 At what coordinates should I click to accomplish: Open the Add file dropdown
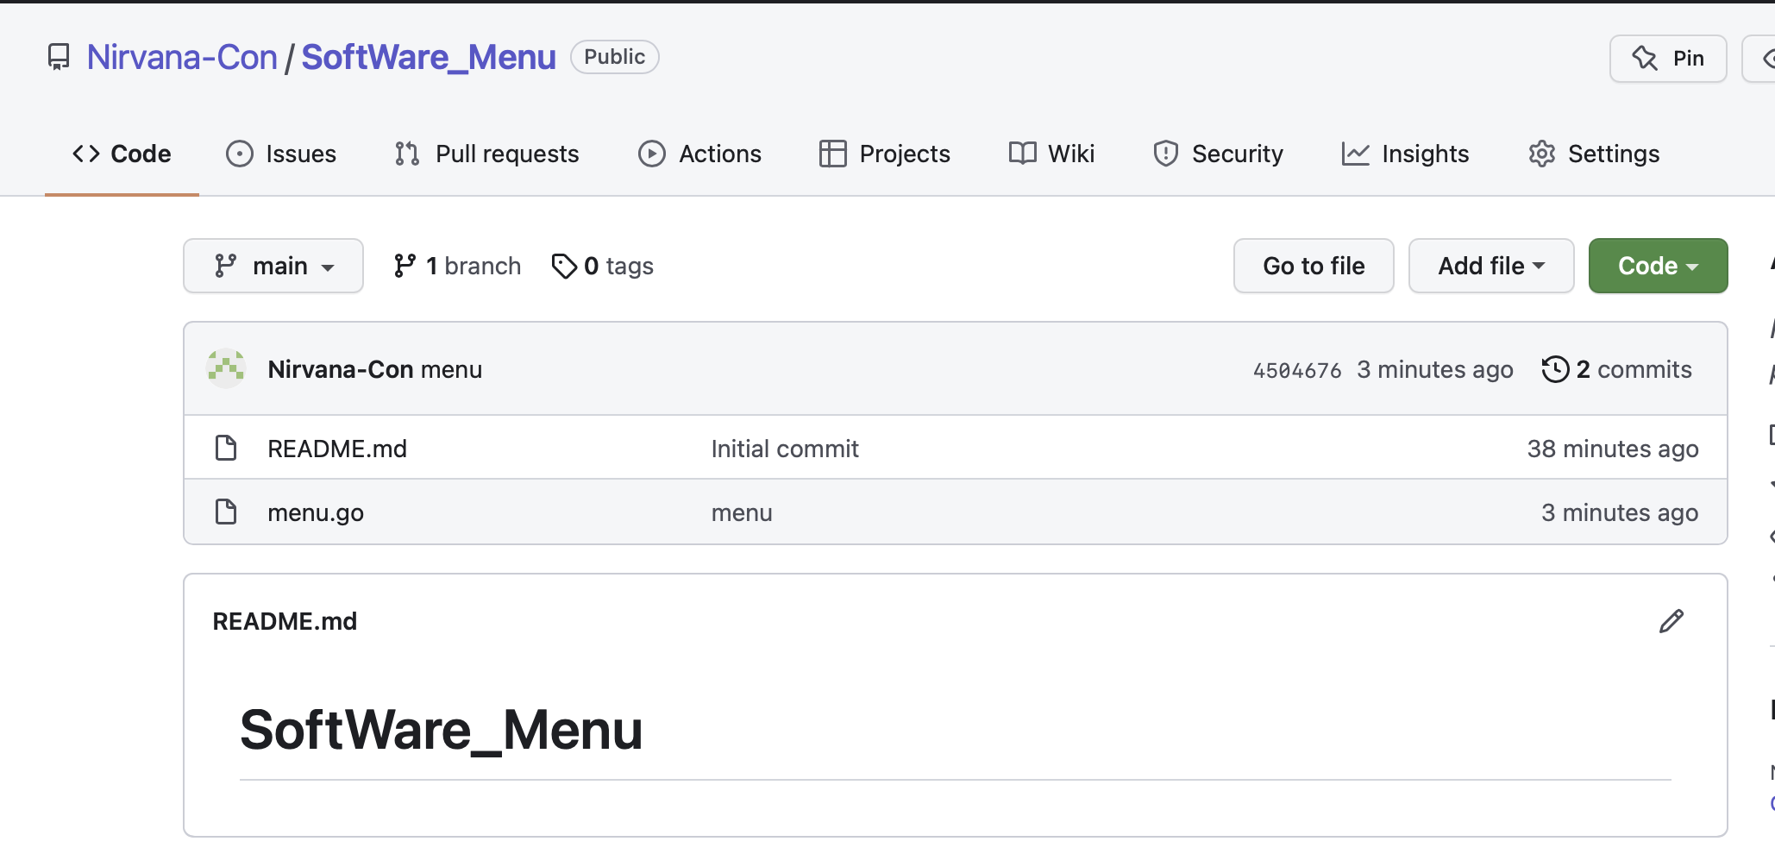tap(1490, 266)
